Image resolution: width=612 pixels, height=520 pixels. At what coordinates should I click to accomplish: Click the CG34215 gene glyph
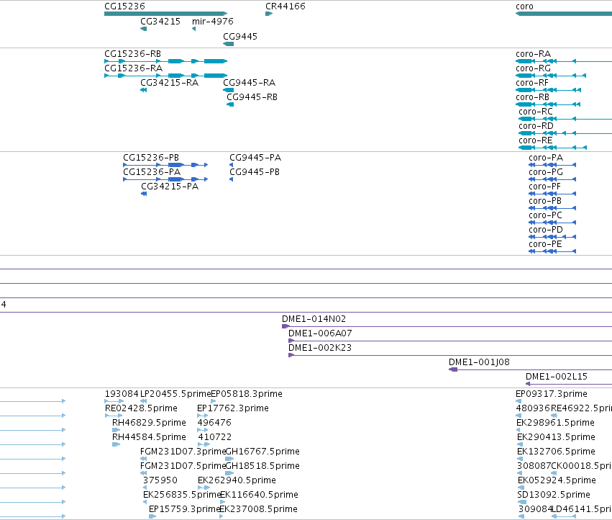coord(144,29)
